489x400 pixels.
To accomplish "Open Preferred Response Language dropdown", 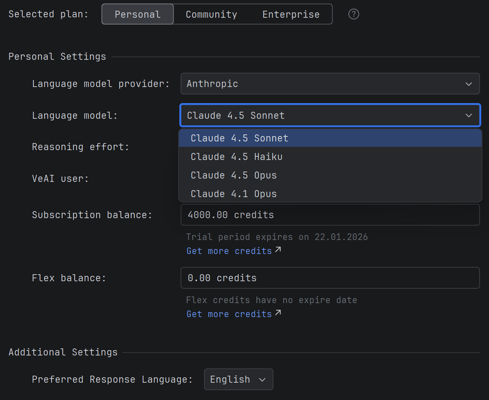I will click(x=238, y=379).
